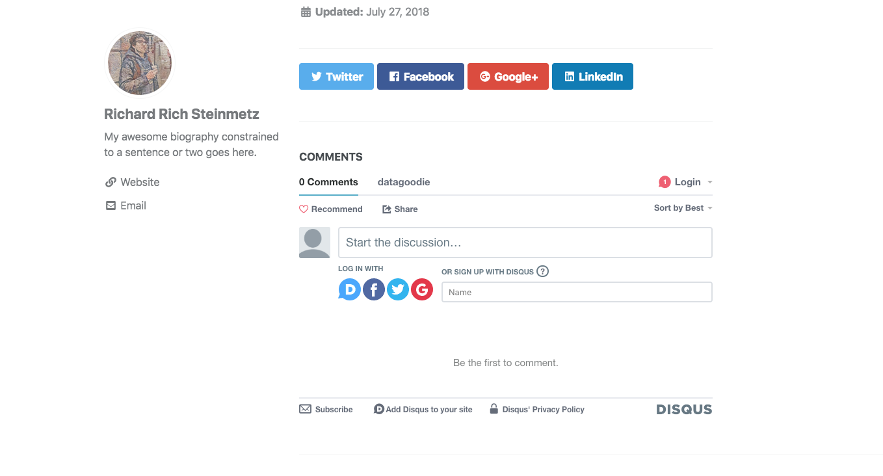Screen dimensions: 883x476
Task: Open Disqus' Privacy Policy link
Action: (537, 409)
